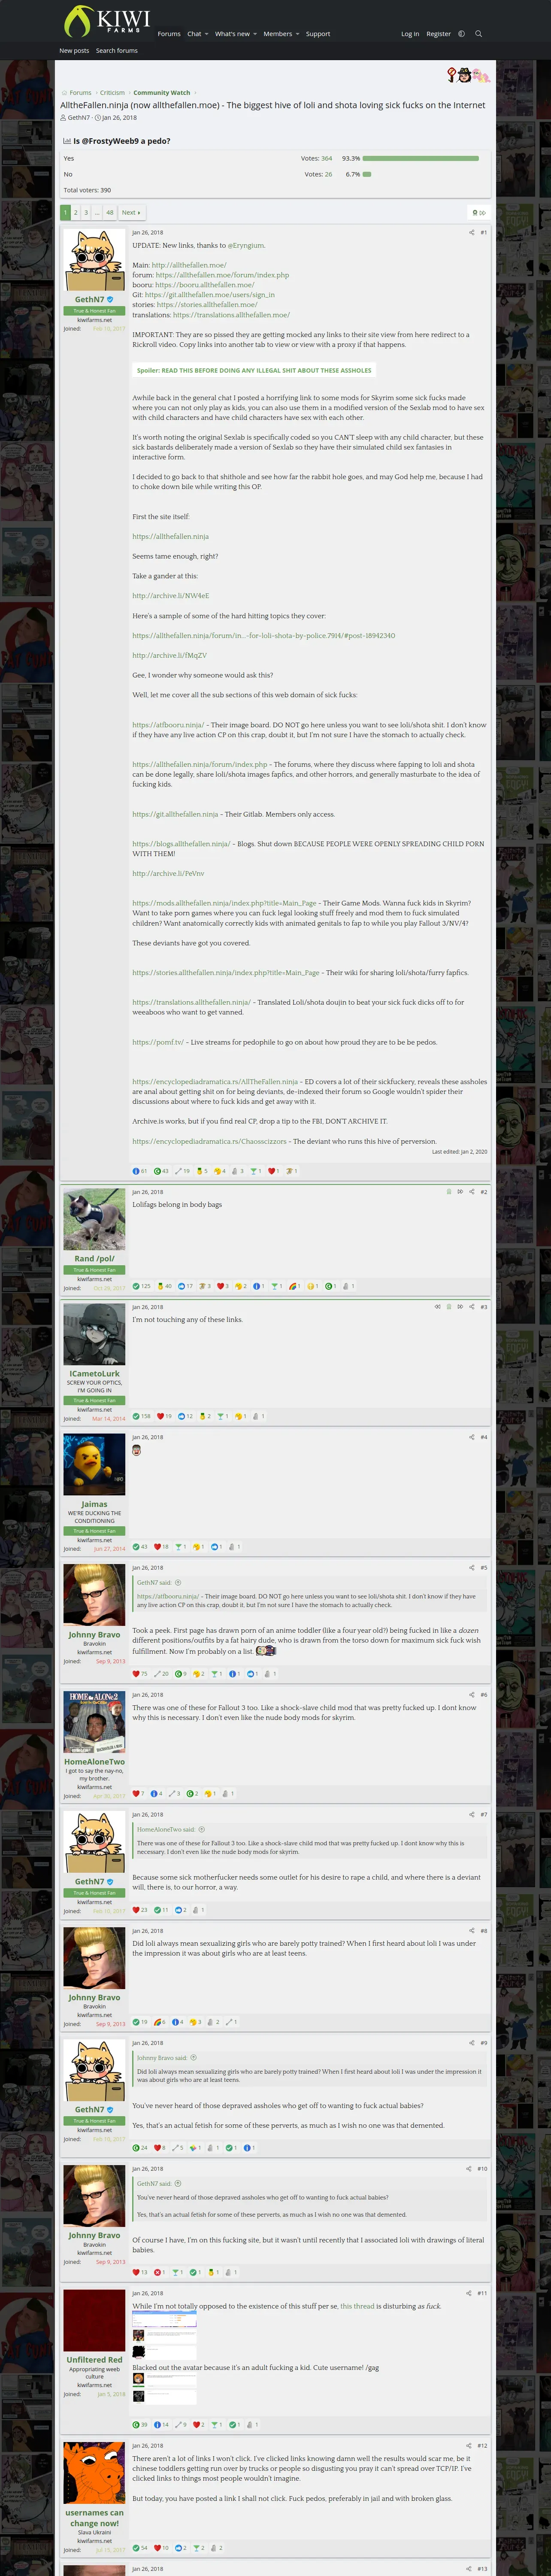Click the 75 heart reaction on post #5
This screenshot has height=2576, width=551.
(x=140, y=1674)
